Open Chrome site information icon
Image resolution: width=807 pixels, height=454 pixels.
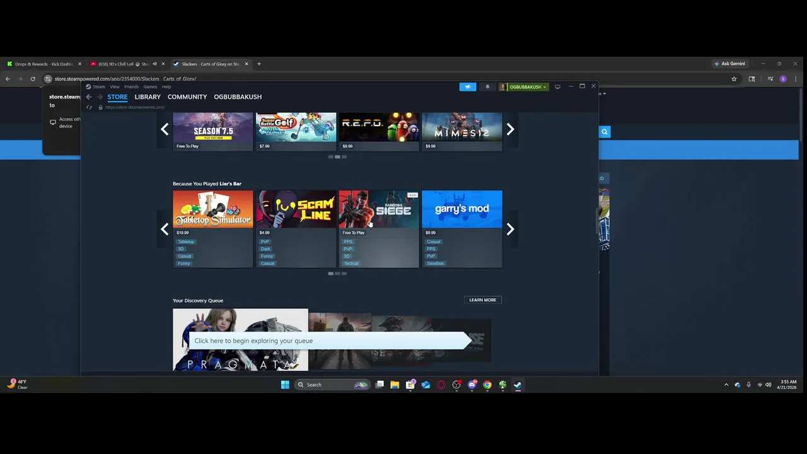tap(47, 79)
